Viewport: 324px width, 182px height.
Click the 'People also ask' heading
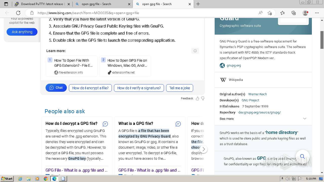[65, 111]
